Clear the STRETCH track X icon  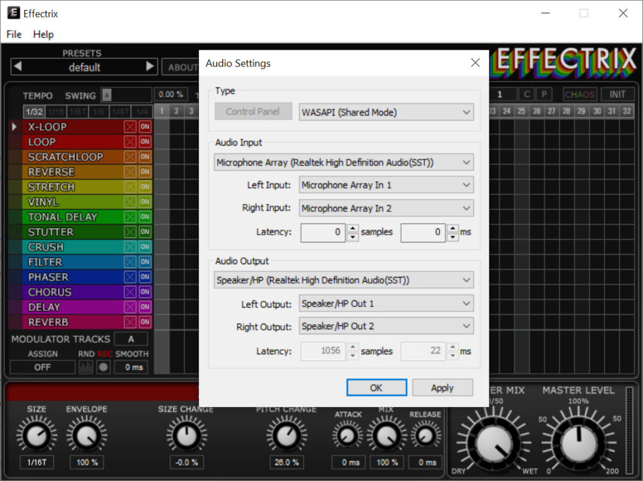(130, 187)
